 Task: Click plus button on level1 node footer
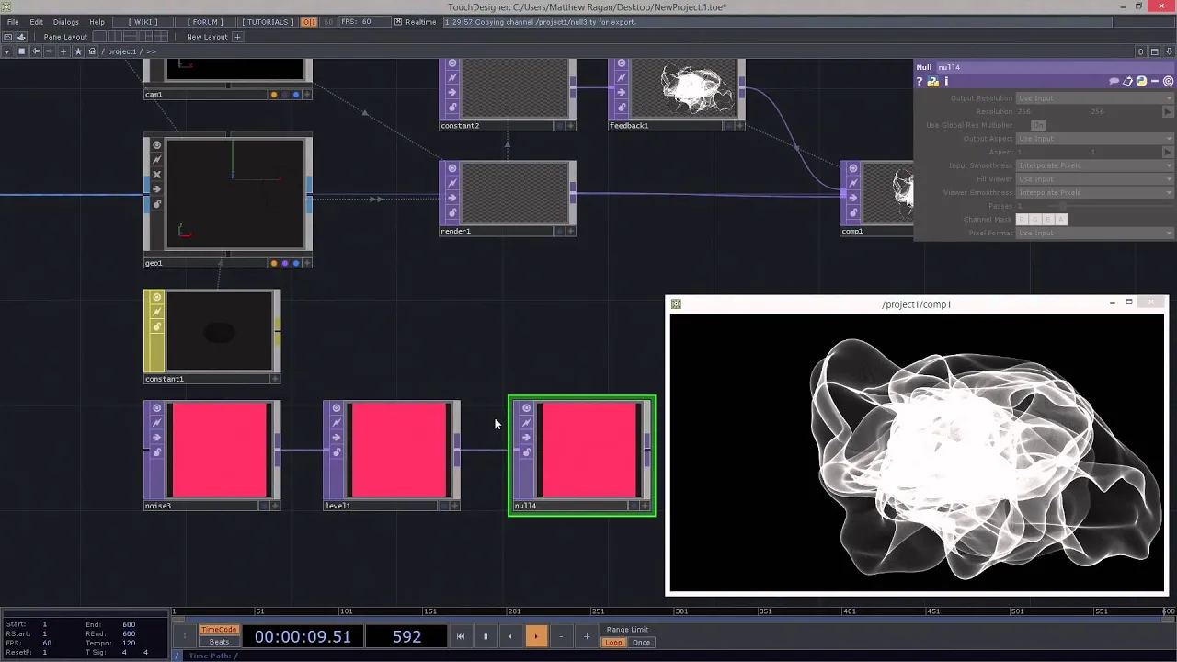(454, 506)
